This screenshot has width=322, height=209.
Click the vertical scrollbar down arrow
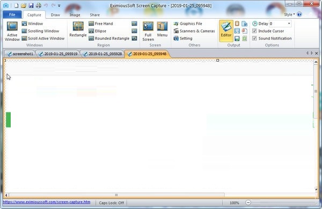316,190
